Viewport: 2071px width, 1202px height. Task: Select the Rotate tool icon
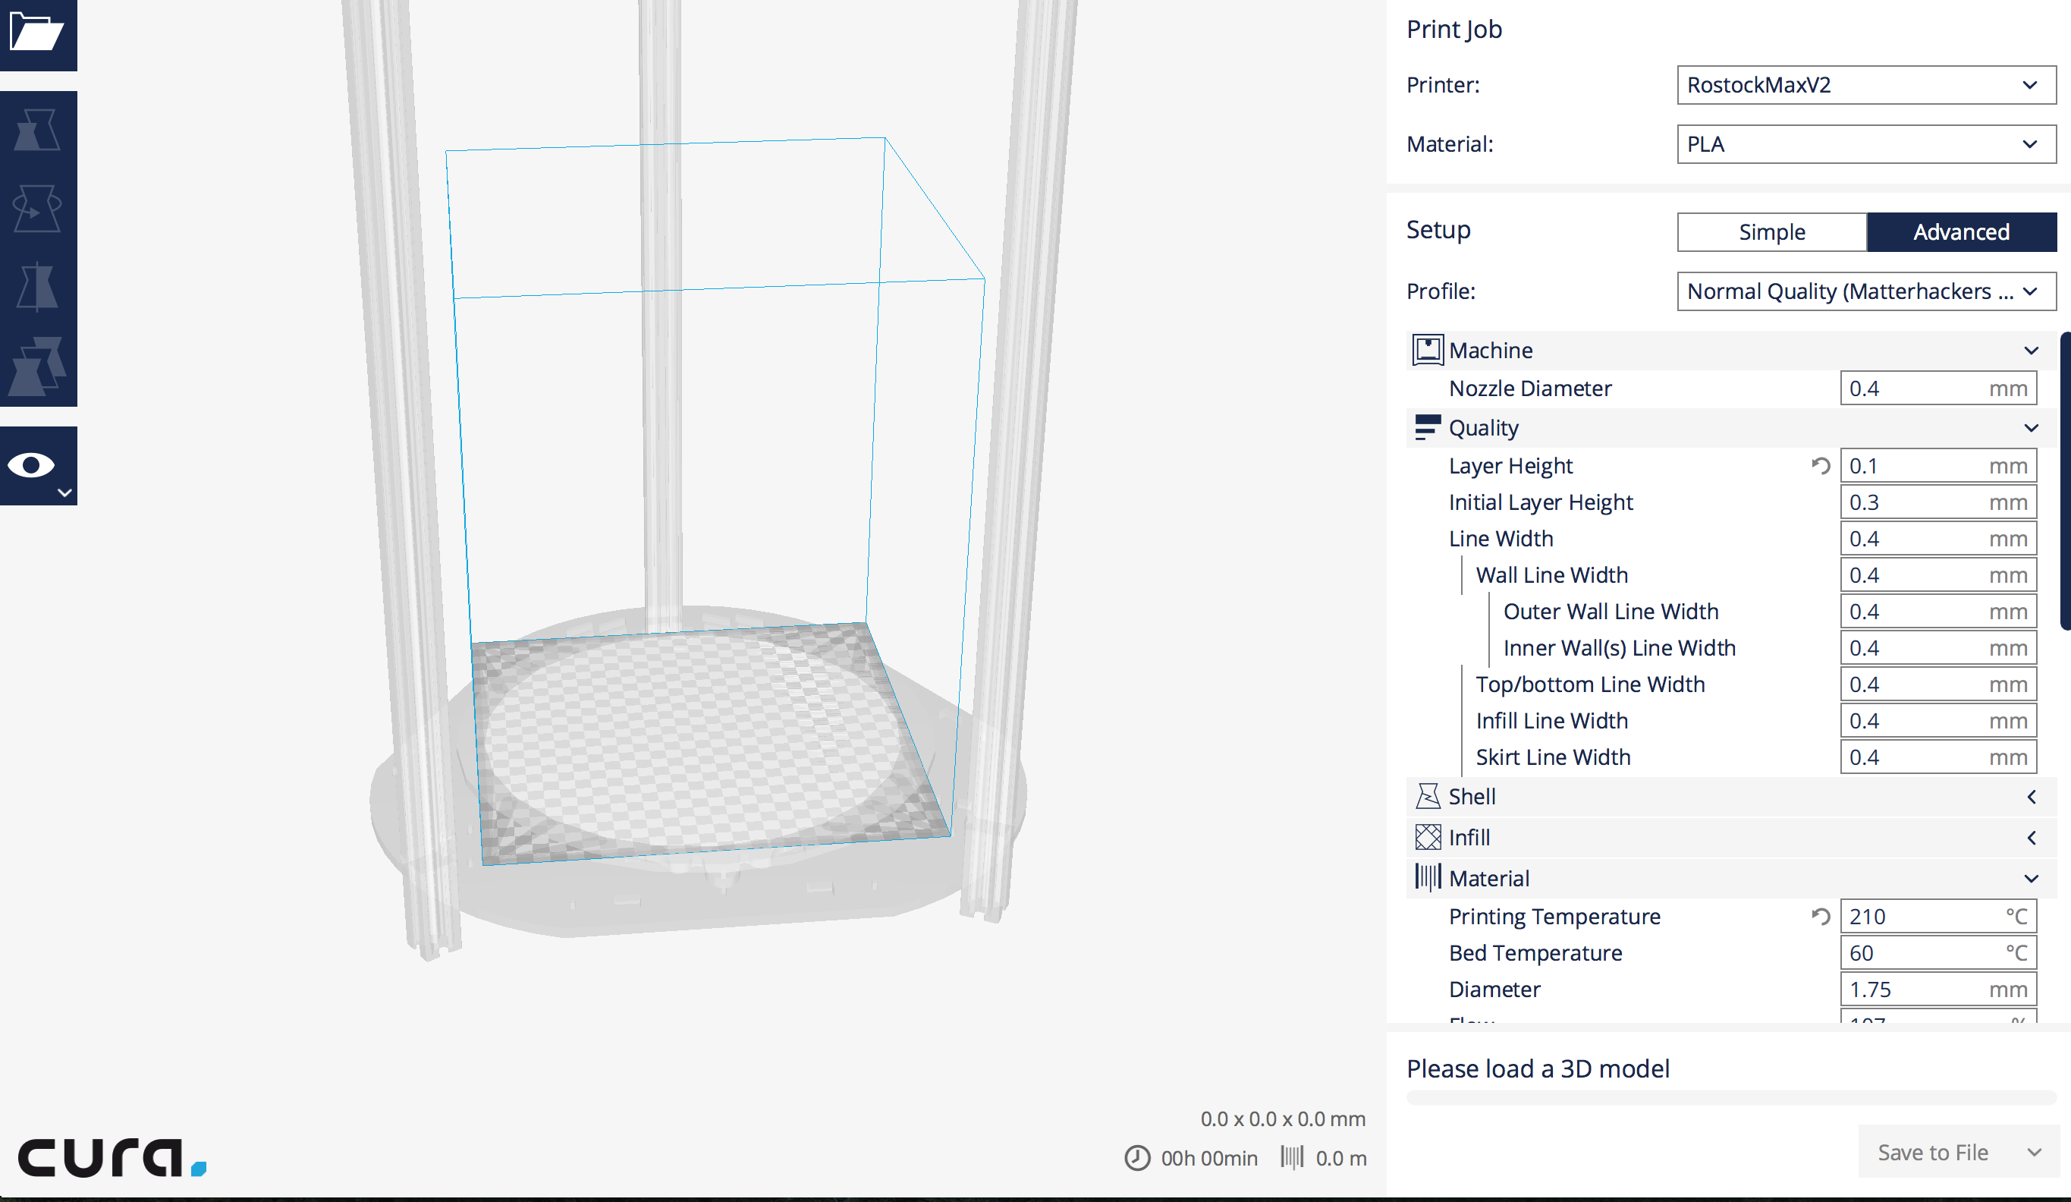pos(37,209)
